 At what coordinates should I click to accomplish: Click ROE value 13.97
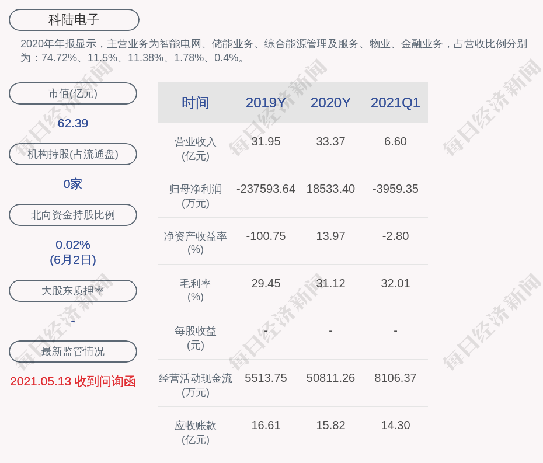(330, 236)
